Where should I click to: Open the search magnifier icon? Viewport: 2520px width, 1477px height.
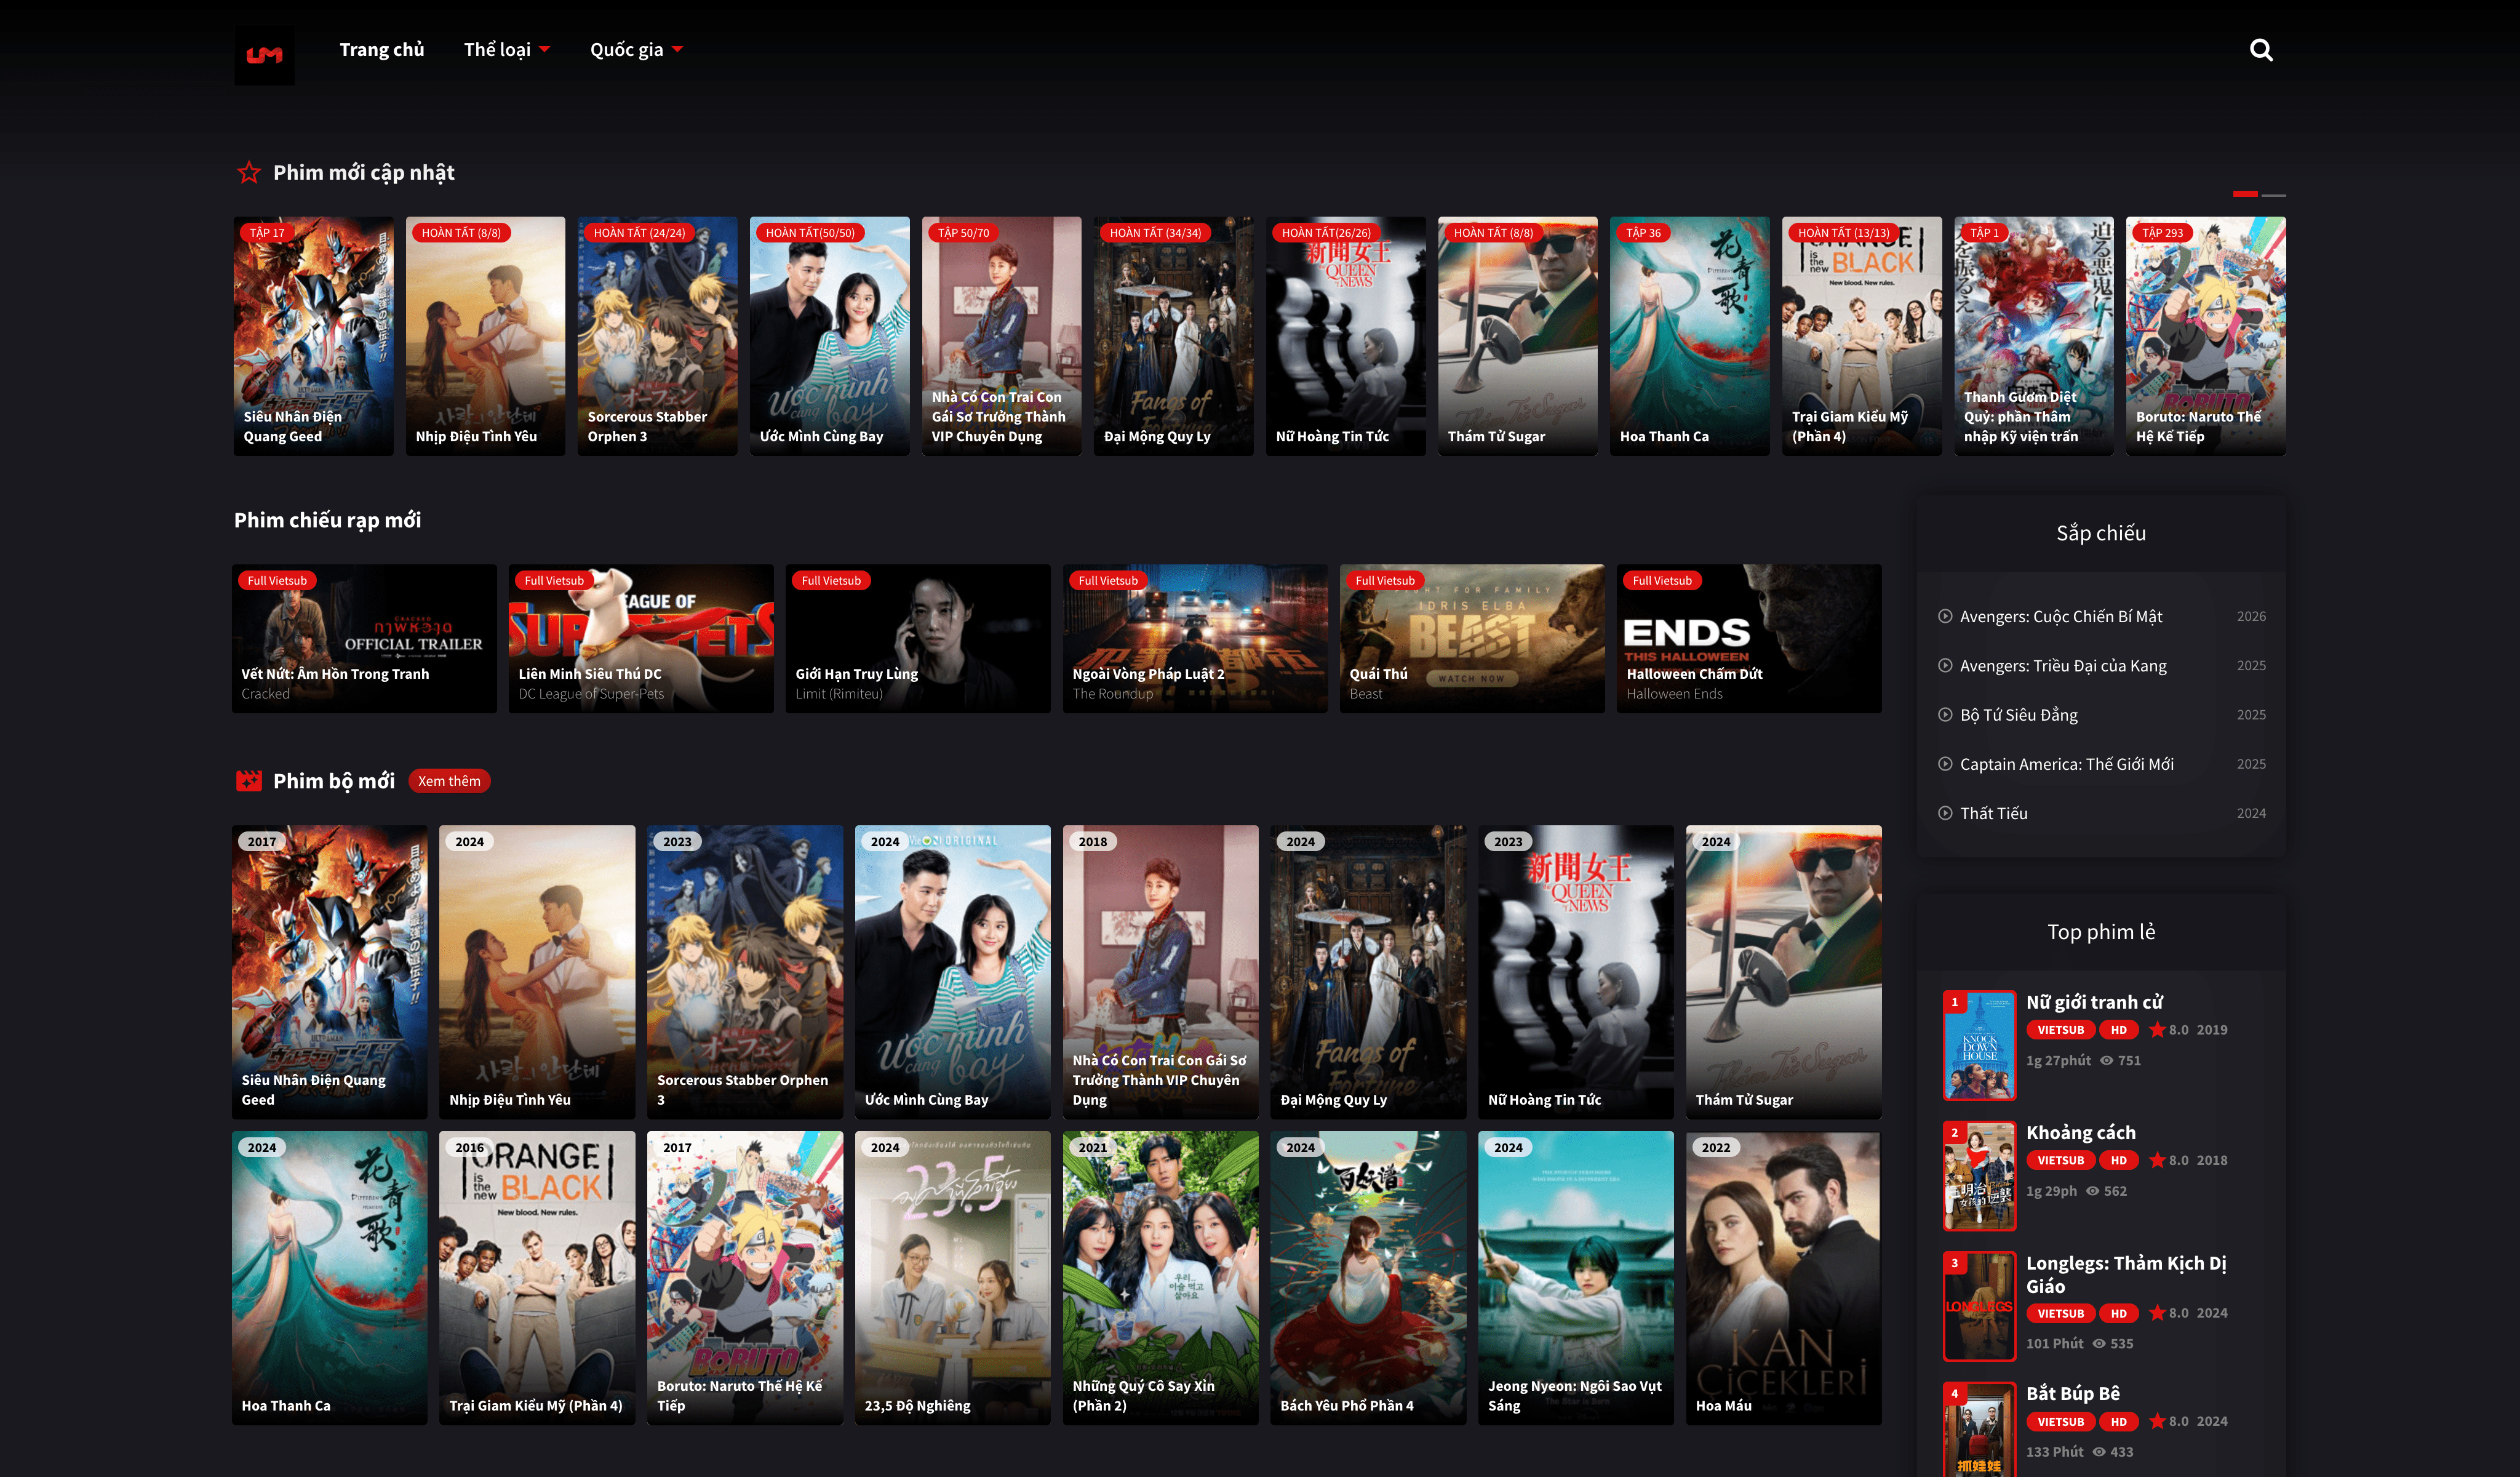[2261, 50]
